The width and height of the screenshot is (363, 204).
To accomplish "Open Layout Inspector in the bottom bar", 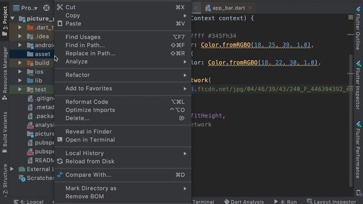I will 331,202.
